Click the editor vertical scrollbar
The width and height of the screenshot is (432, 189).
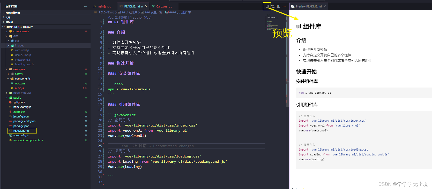tap(287, 60)
